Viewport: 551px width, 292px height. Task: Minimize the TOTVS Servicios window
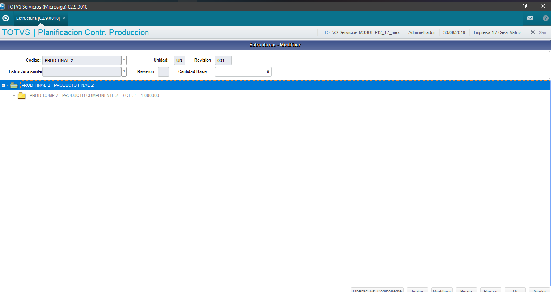506,6
